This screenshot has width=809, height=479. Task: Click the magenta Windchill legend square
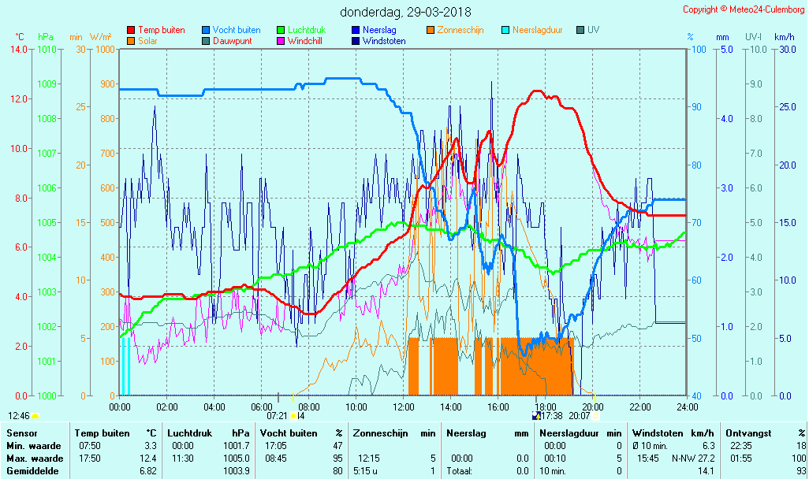281,41
